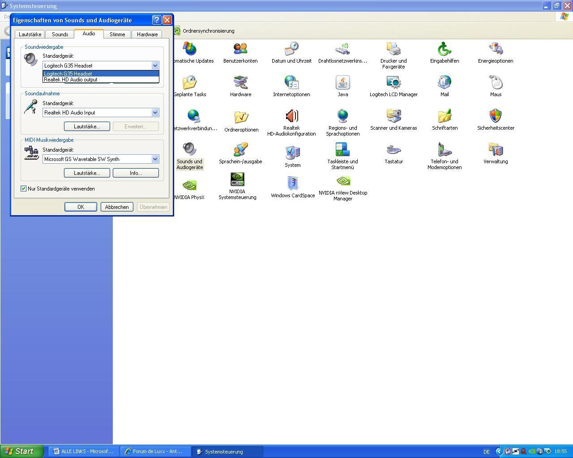
Task: Open Internetoptionen icon
Action: click(291, 86)
